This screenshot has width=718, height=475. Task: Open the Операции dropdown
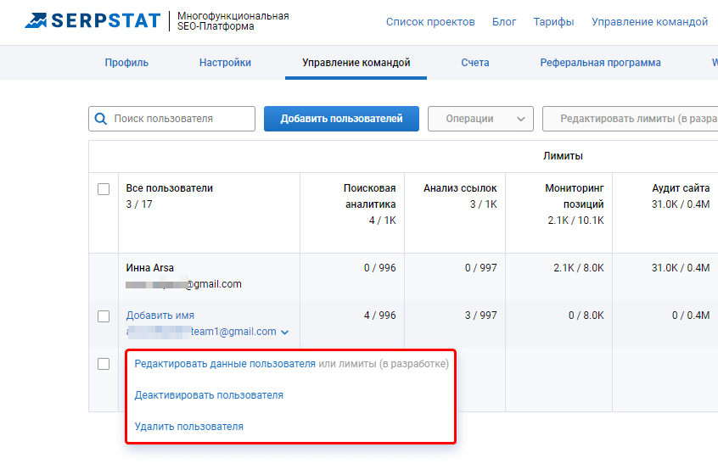pos(481,119)
